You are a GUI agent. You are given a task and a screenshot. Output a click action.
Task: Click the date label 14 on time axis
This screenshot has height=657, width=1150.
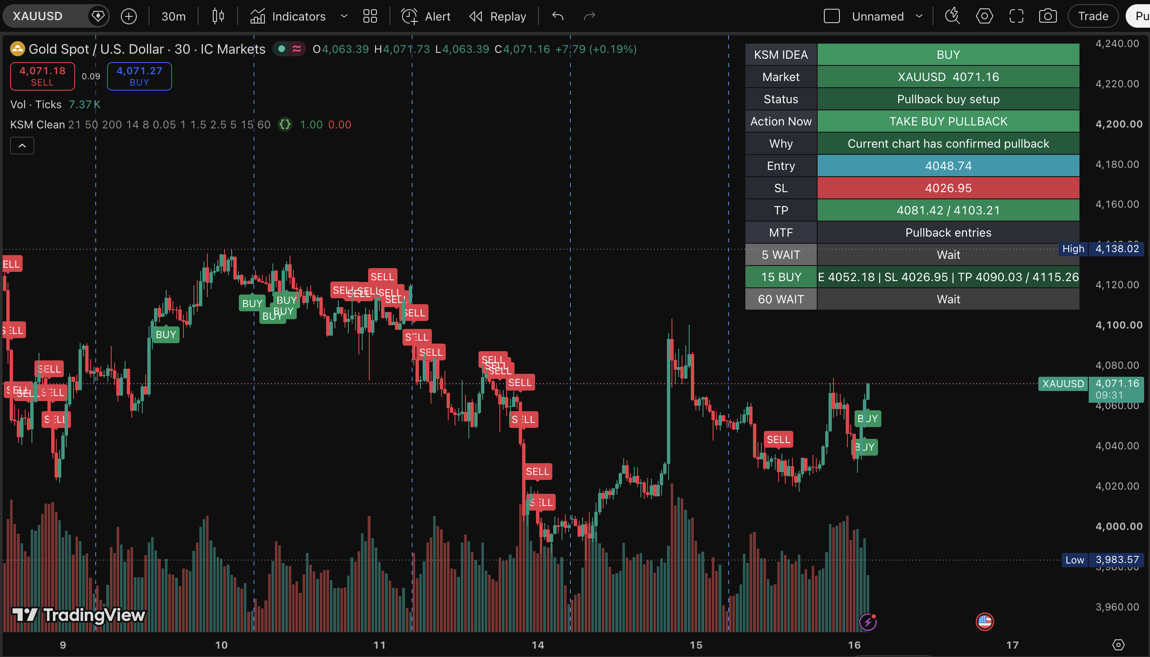click(538, 645)
